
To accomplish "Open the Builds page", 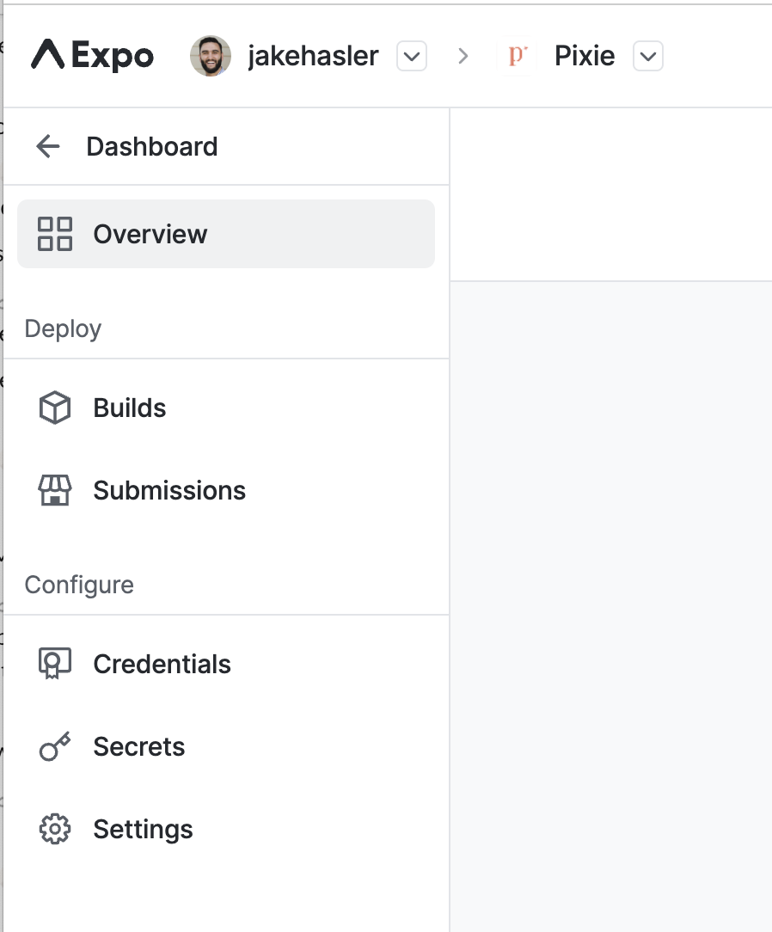I will 130,408.
